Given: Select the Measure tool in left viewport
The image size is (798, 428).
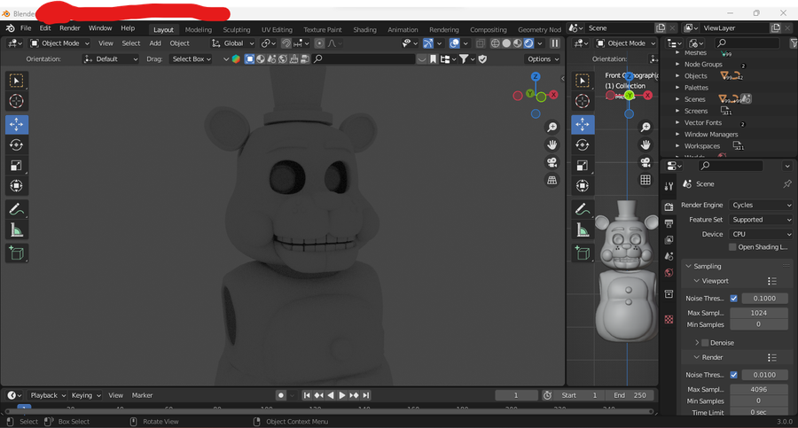Looking at the screenshot, I should point(16,230).
